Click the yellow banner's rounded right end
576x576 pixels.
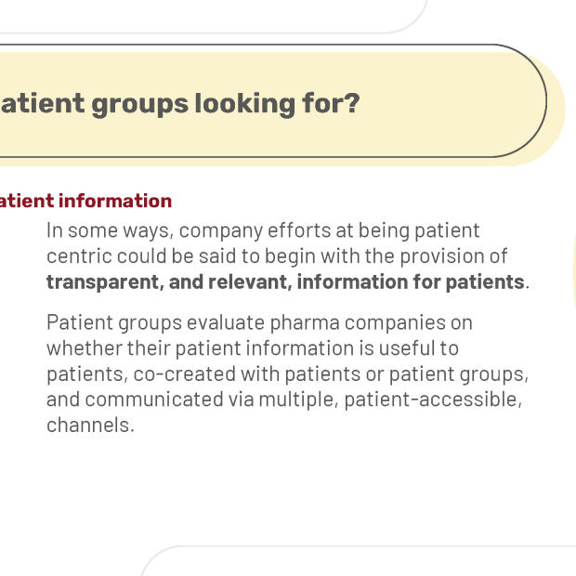click(x=529, y=105)
